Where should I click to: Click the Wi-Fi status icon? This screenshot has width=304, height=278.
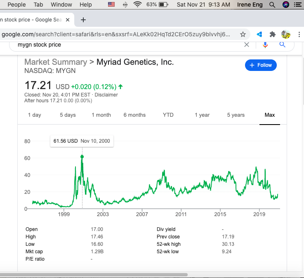coord(137,5)
